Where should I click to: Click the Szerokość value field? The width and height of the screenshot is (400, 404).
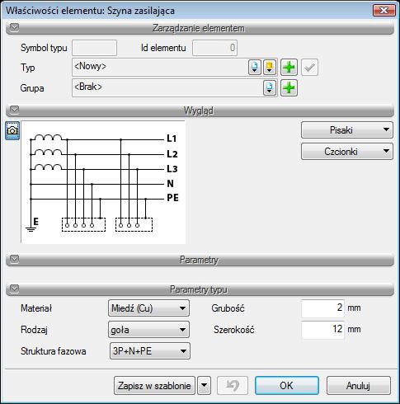[x=322, y=330]
